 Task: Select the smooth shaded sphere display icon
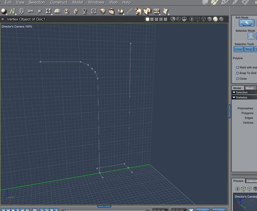[215, 19]
